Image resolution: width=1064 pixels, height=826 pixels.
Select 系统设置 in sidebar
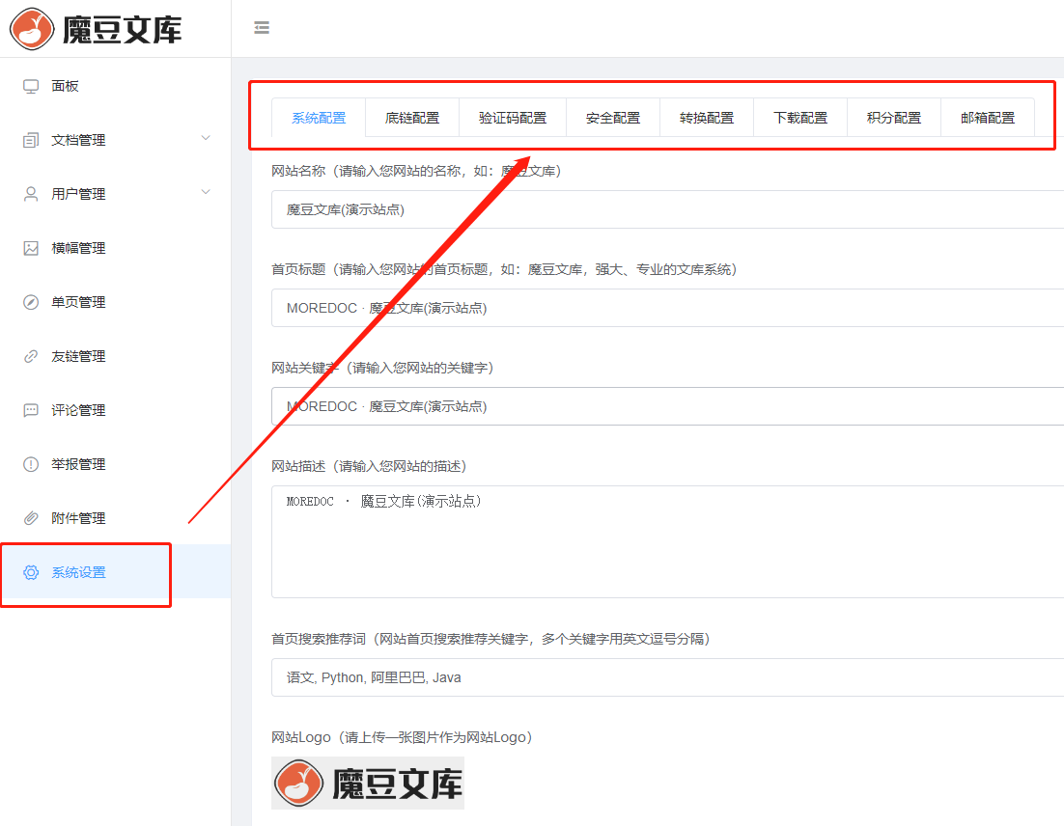pos(115,572)
